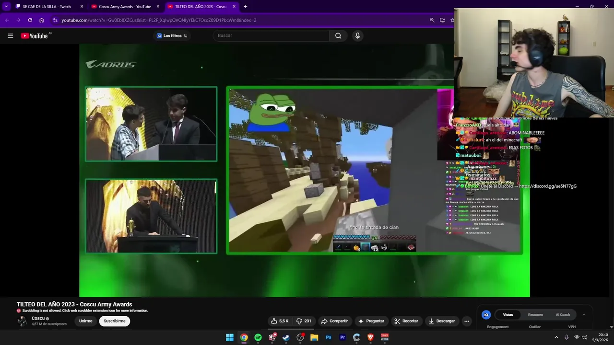Open a new browser tab
Image resolution: width=614 pixels, height=345 pixels.
point(246,7)
